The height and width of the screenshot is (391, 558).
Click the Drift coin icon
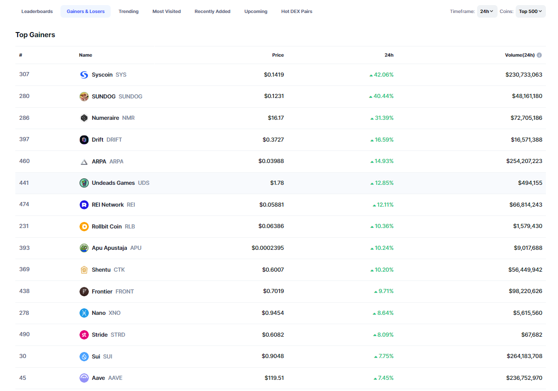[84, 140]
